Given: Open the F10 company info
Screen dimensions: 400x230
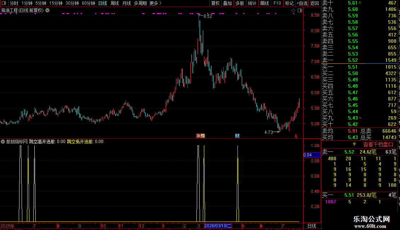Looking at the screenshot, I should pos(277,3).
